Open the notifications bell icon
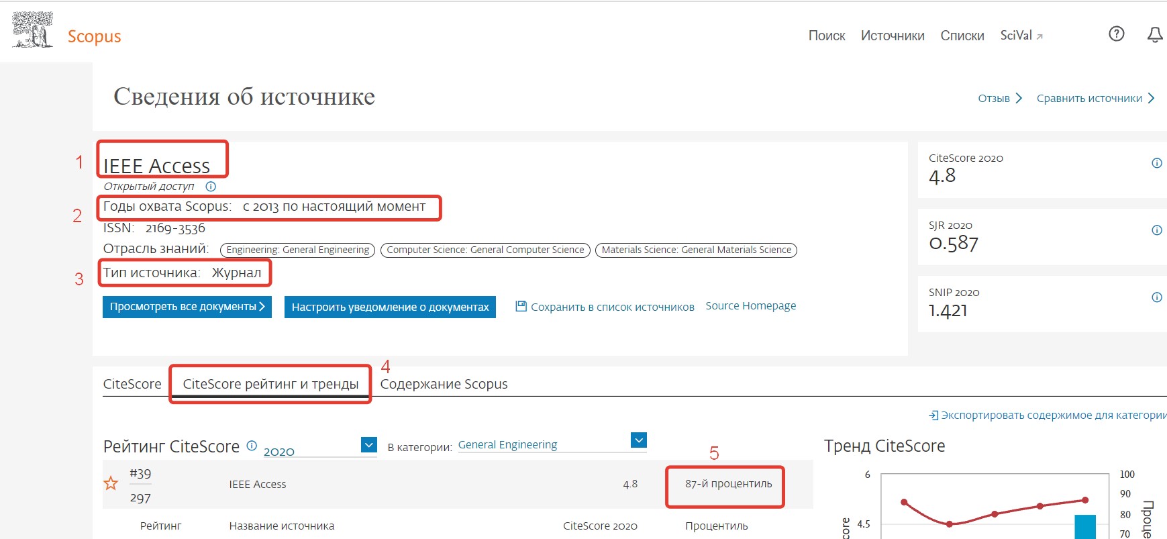Image resolution: width=1167 pixels, height=539 pixels. 1155,35
